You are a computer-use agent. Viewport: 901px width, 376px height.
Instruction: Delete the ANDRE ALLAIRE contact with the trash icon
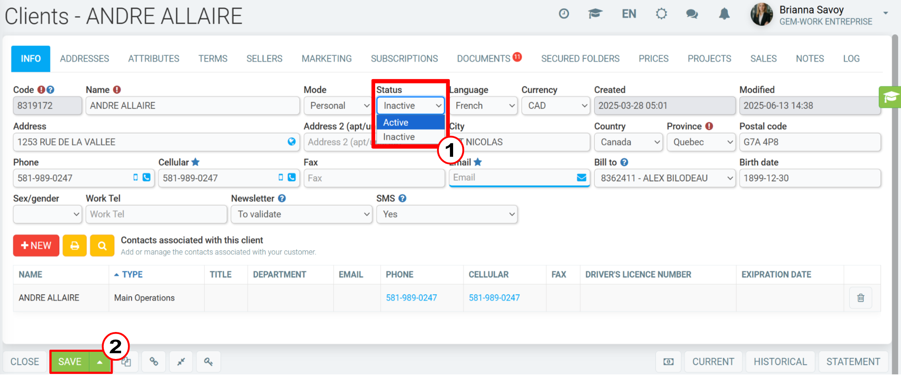point(861,298)
